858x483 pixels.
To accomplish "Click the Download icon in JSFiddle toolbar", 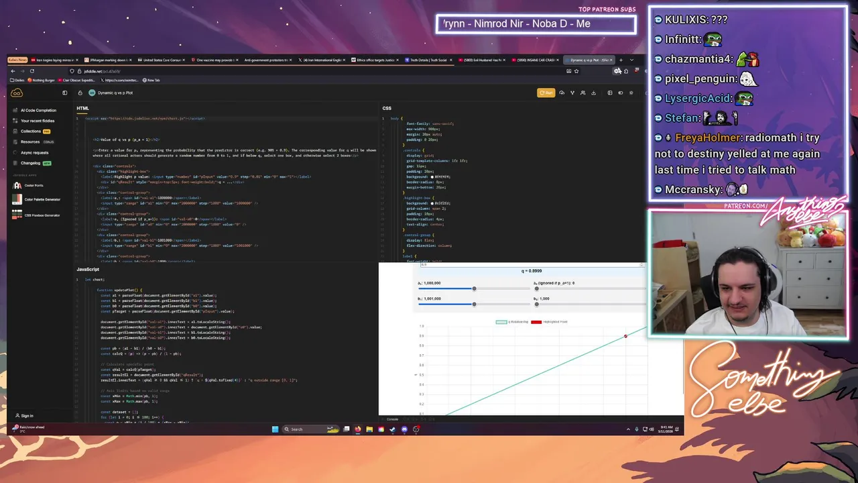I will pyautogui.click(x=593, y=93).
